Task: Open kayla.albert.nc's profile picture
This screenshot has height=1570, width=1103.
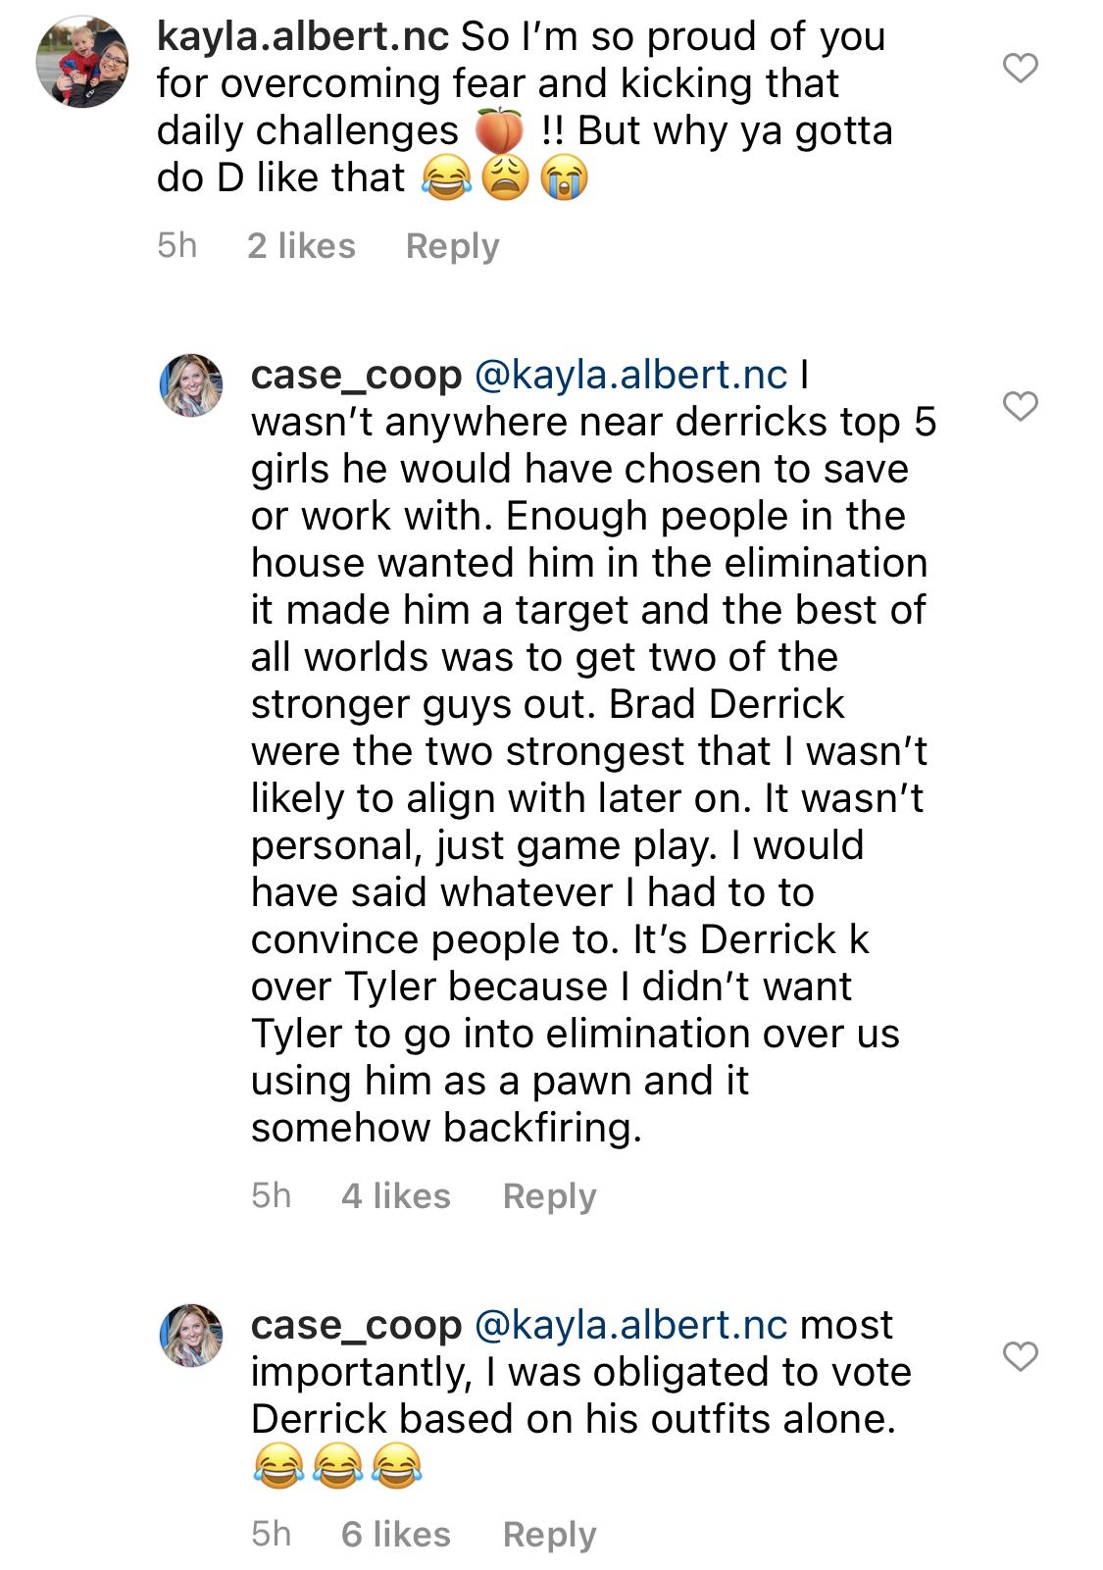Action: [82, 61]
